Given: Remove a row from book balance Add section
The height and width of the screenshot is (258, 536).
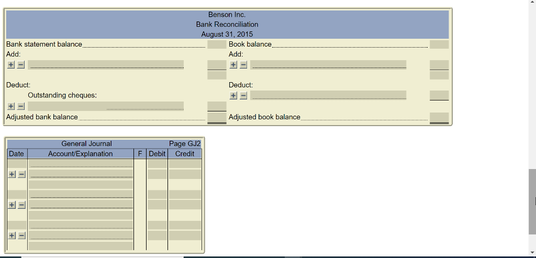Looking at the screenshot, I should click(x=243, y=64).
